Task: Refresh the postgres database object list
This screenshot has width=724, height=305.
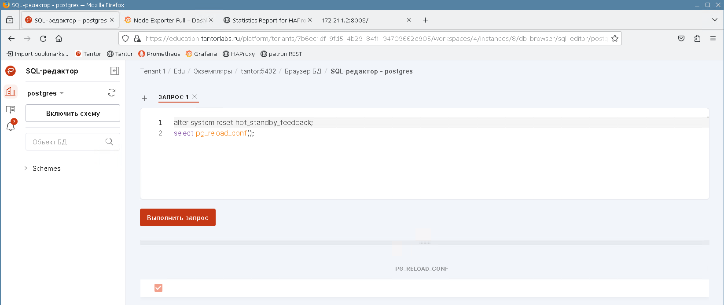Action: [112, 93]
